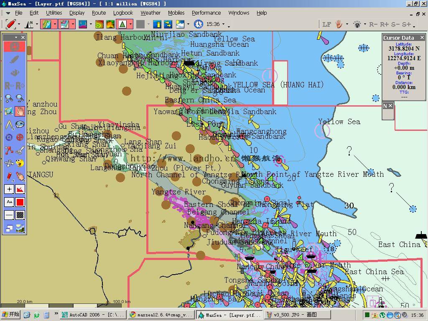Viewport: 428px width, 321px height.
Task: Toggle the green triangle marks display button
Action: pos(122,24)
